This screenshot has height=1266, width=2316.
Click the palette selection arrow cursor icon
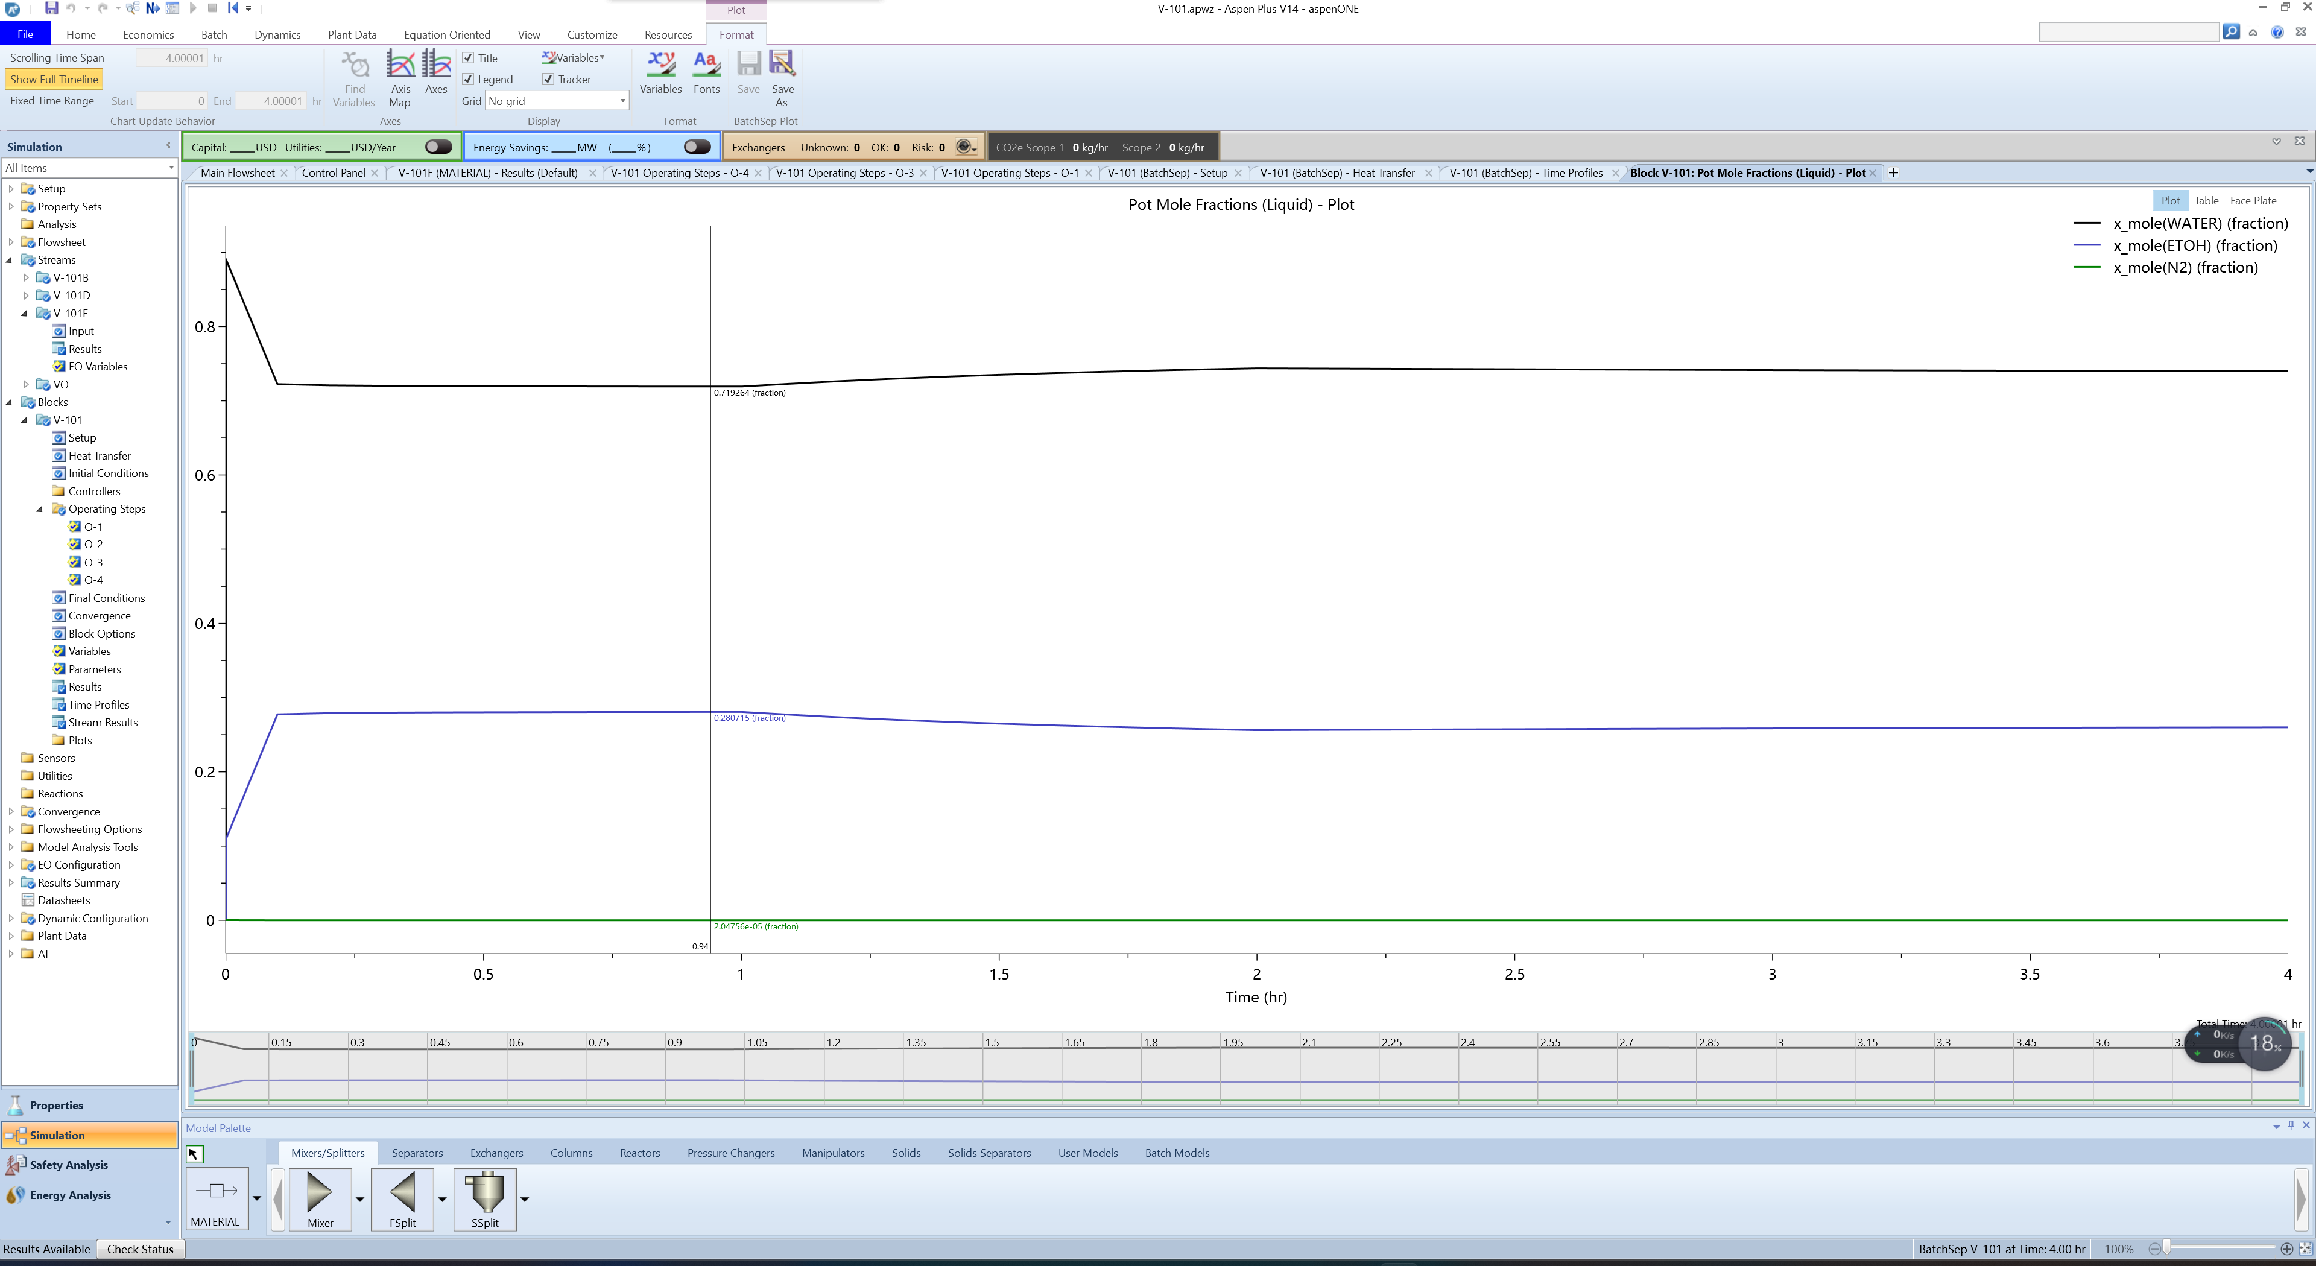194,1154
